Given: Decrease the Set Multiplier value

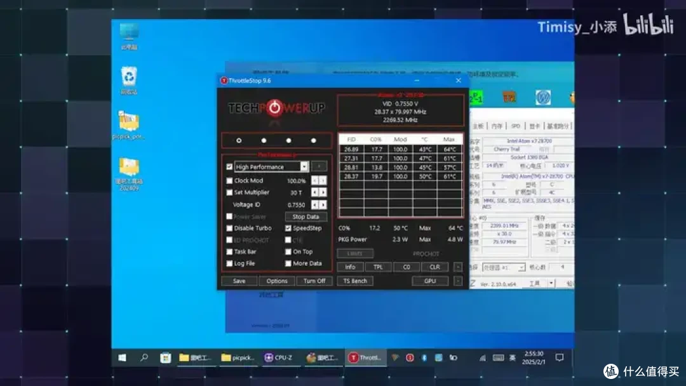Looking at the screenshot, I should click(x=315, y=192).
